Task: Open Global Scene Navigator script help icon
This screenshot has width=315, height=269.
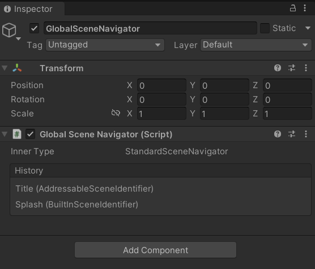Action: click(278, 134)
